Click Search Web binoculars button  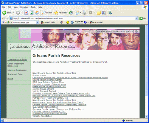pos(48,23)
